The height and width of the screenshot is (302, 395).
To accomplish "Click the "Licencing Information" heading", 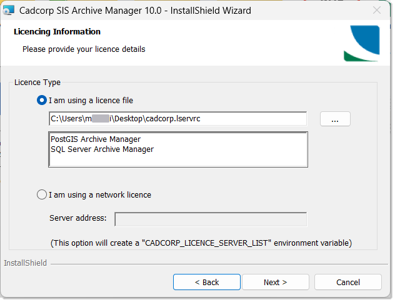I will (x=57, y=32).
